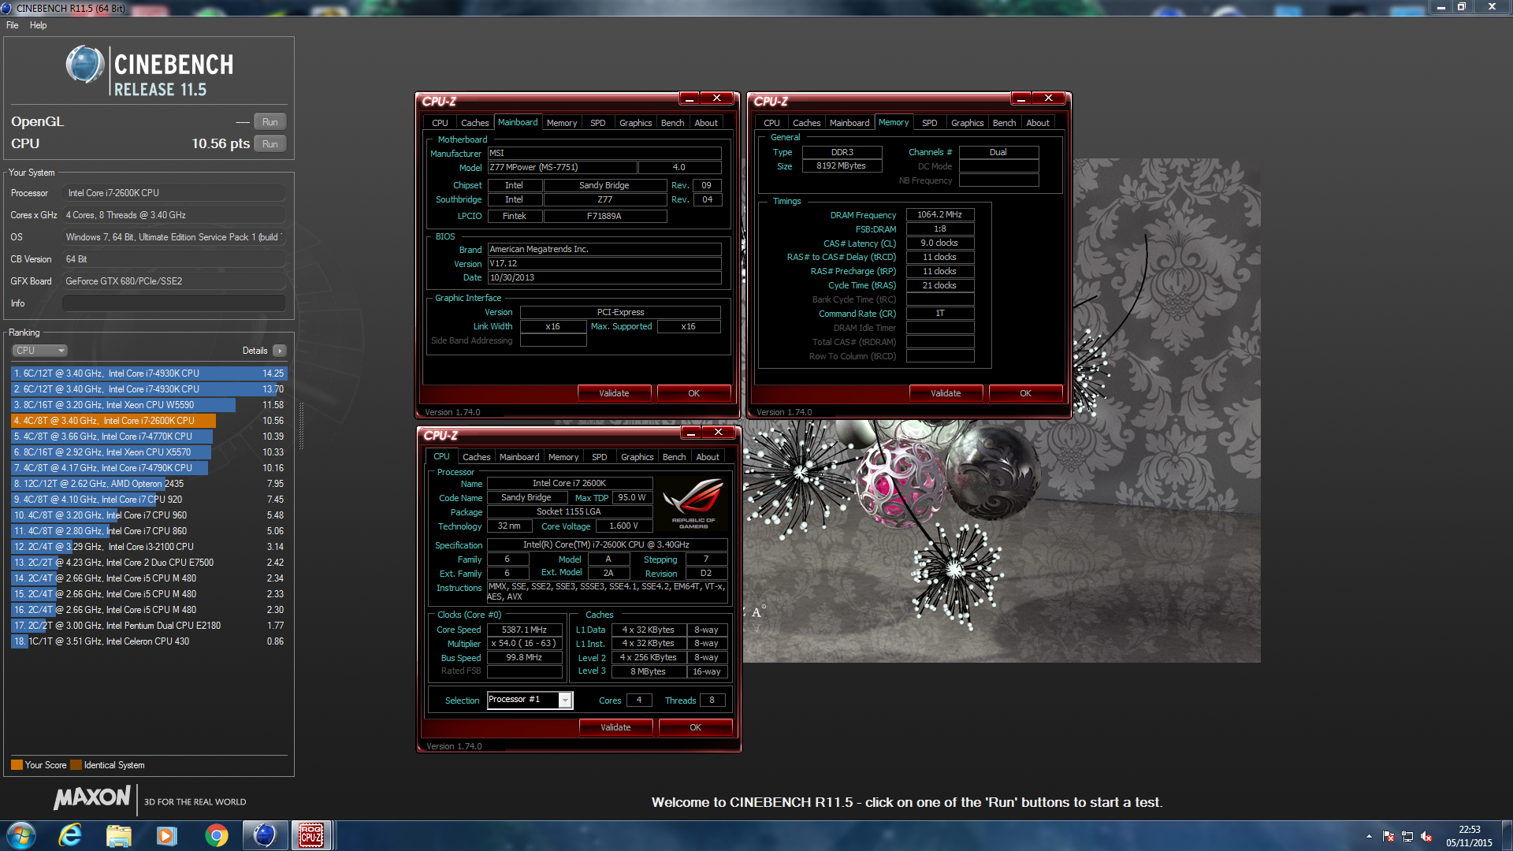Viewport: 1513px width, 851px height.
Task: Click OK in Processor CPU-Z window
Action: click(x=695, y=727)
